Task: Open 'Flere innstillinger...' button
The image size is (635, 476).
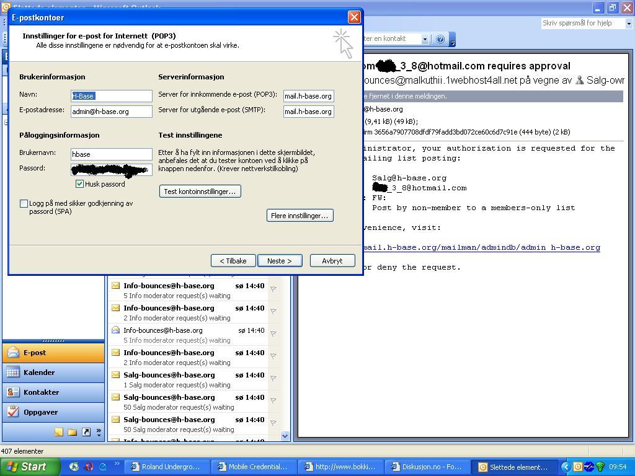Action: [300, 216]
